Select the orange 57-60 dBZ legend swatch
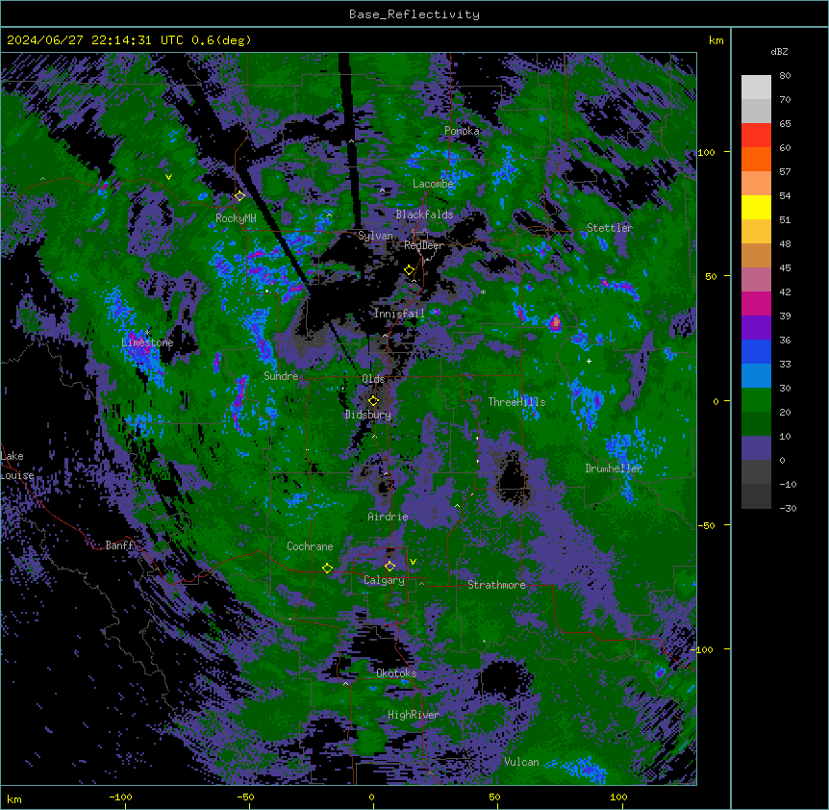This screenshot has width=829, height=810. pos(756,159)
